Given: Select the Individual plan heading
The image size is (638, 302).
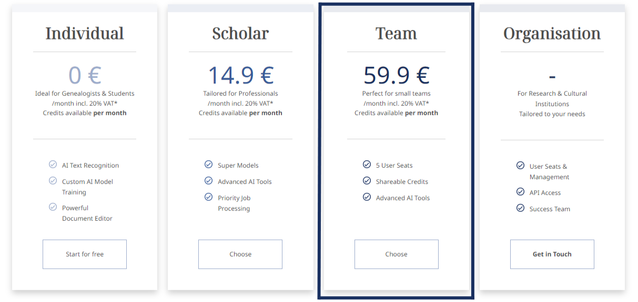Looking at the screenshot, I should point(85,34).
